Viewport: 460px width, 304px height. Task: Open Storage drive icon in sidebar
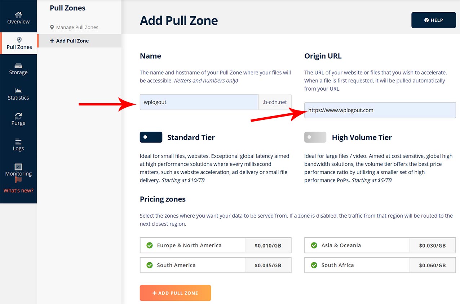18,65
